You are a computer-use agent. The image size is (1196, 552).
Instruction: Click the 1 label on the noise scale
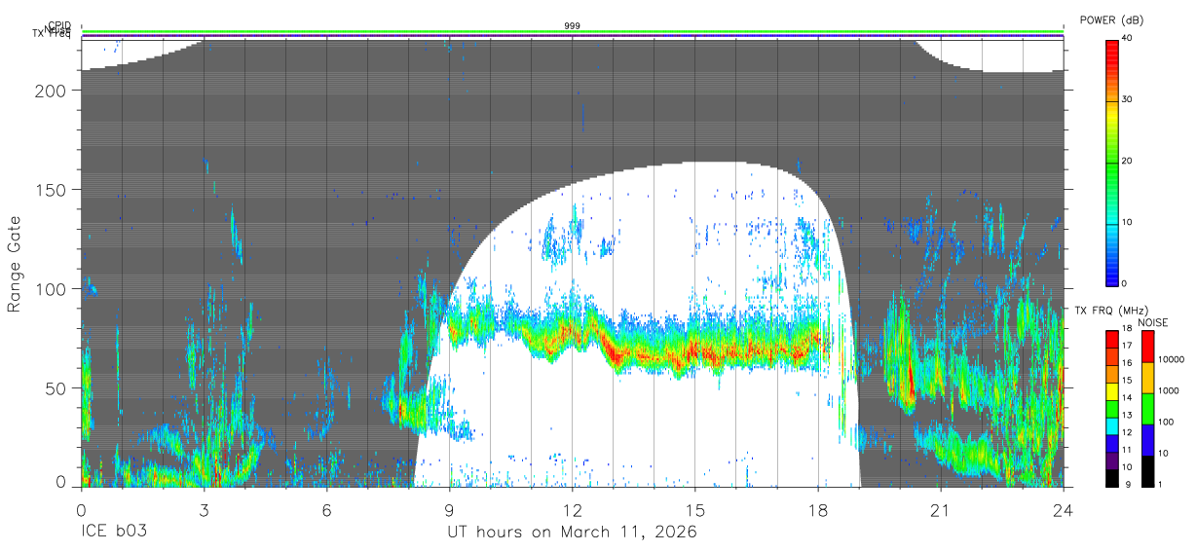pyautogui.click(x=1161, y=484)
